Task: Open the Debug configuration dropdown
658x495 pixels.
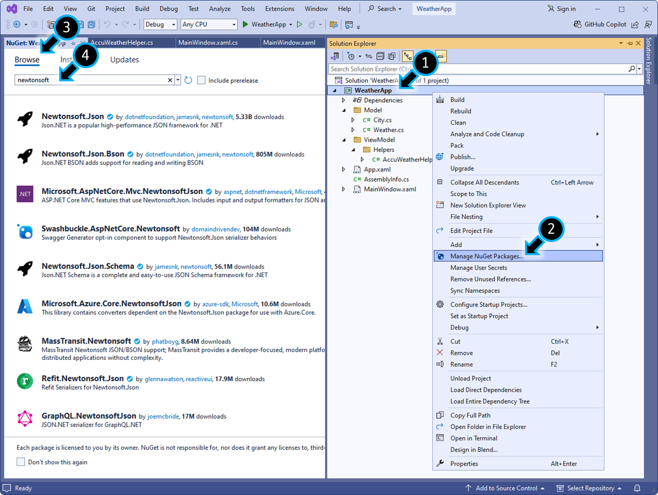Action: tap(161, 25)
